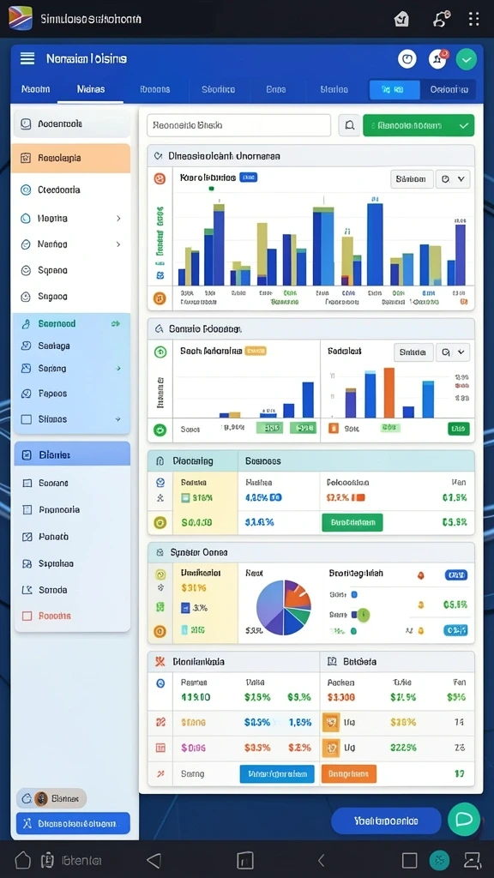Image resolution: width=494 pixels, height=878 pixels.
Task: Click the icon beside Soroda in the sidebar
Action: coord(27,590)
